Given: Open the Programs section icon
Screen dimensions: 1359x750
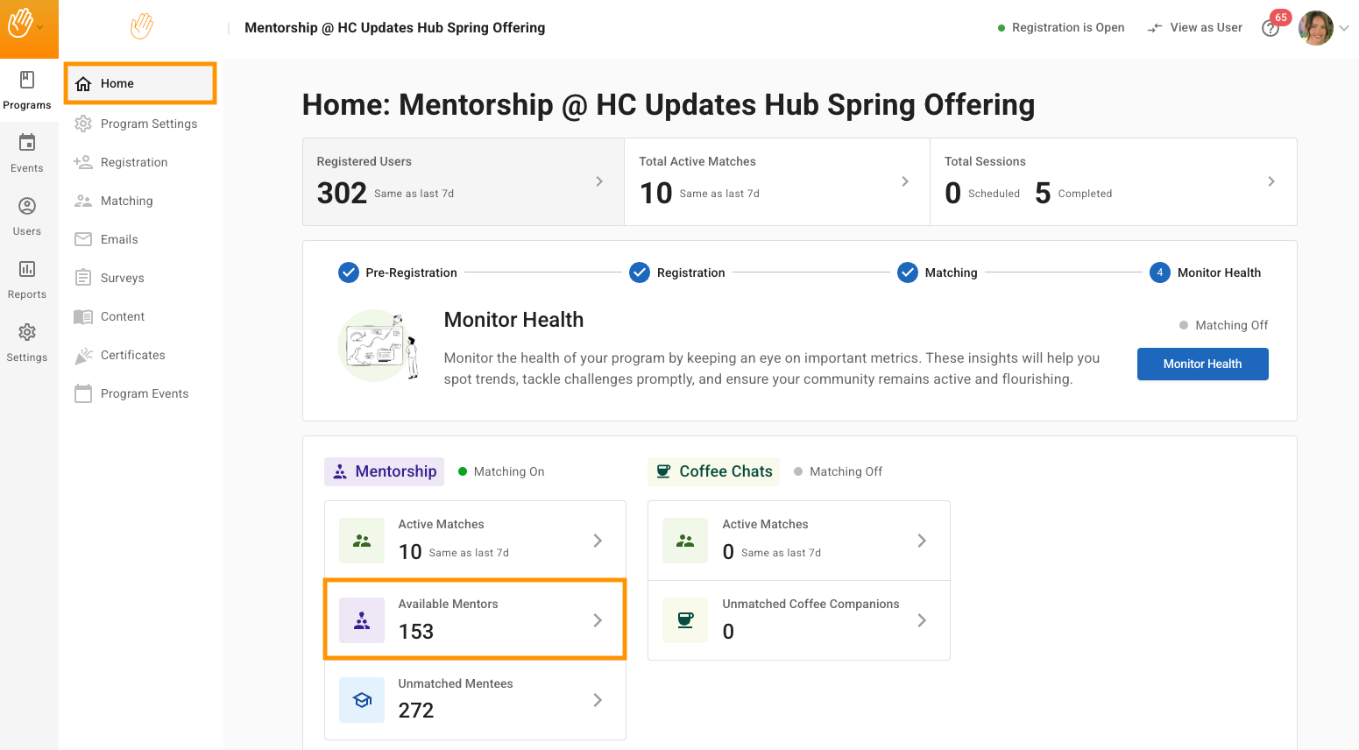Looking at the screenshot, I should click(27, 81).
